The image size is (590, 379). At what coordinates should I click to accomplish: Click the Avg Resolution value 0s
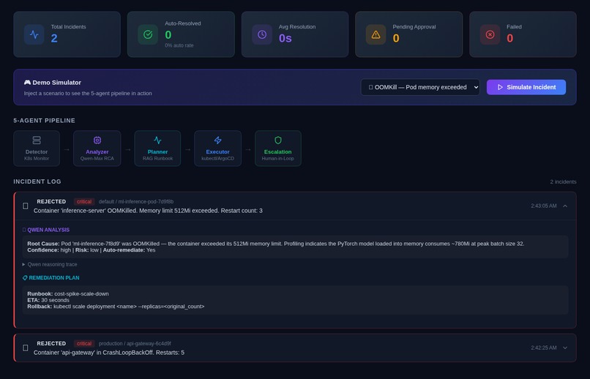285,38
